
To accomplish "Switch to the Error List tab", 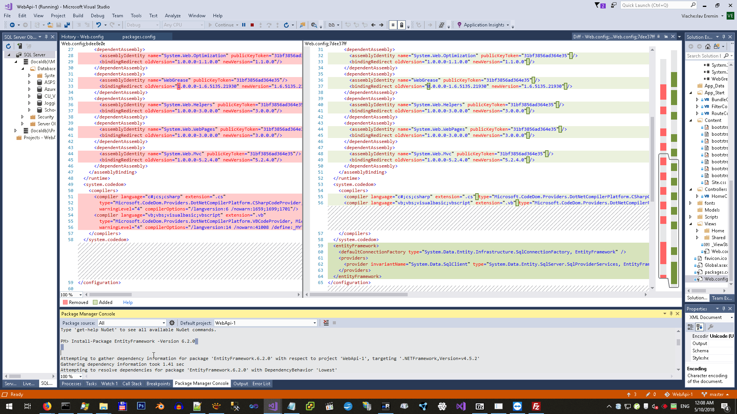I will point(261,384).
